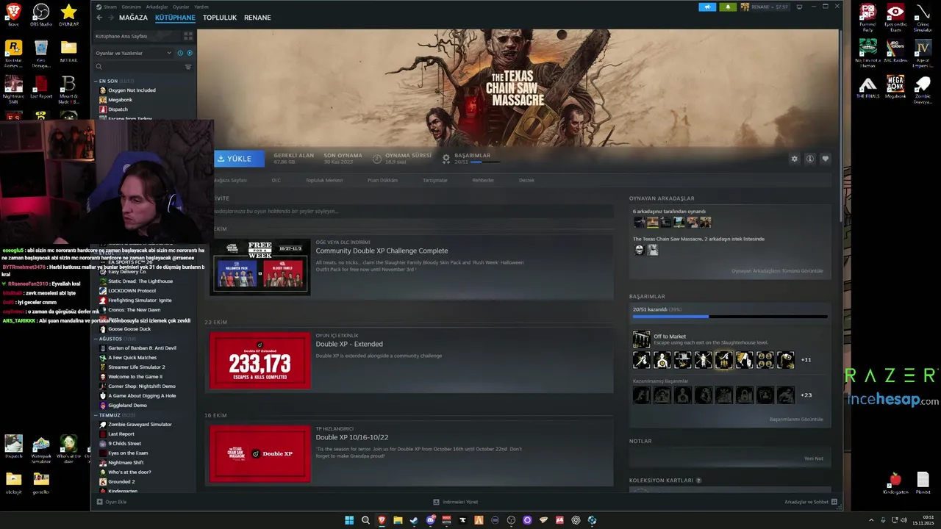
Task: Collapse the AĞUSTOS category
Action: tap(96, 339)
